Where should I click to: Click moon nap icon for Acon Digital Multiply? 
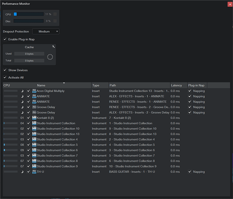22,91
